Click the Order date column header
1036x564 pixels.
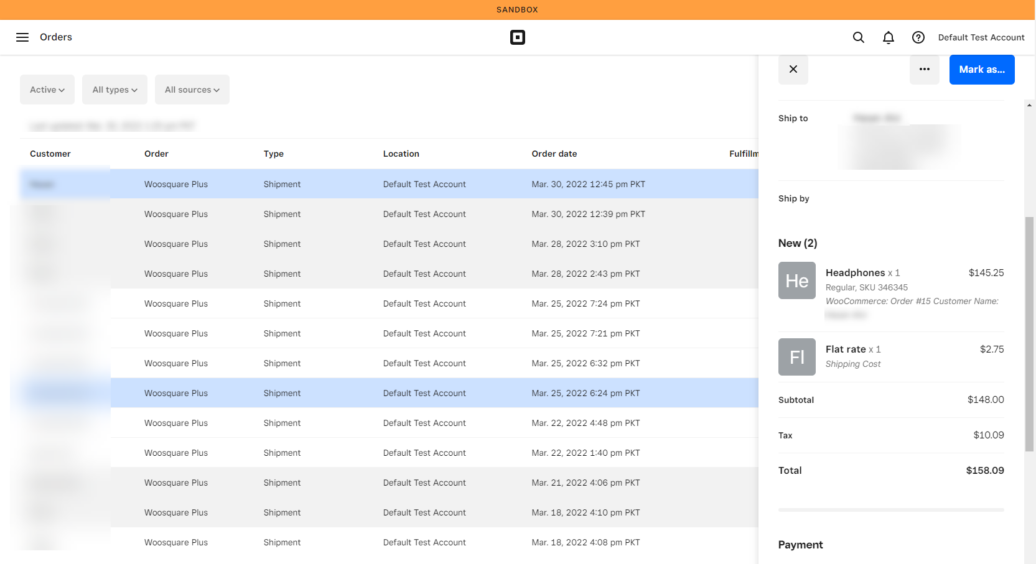click(554, 154)
